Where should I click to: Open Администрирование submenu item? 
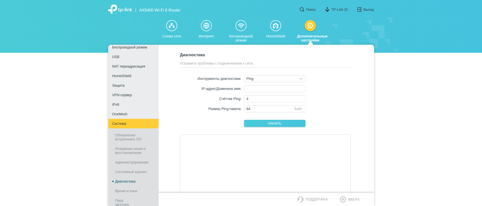tap(132, 162)
